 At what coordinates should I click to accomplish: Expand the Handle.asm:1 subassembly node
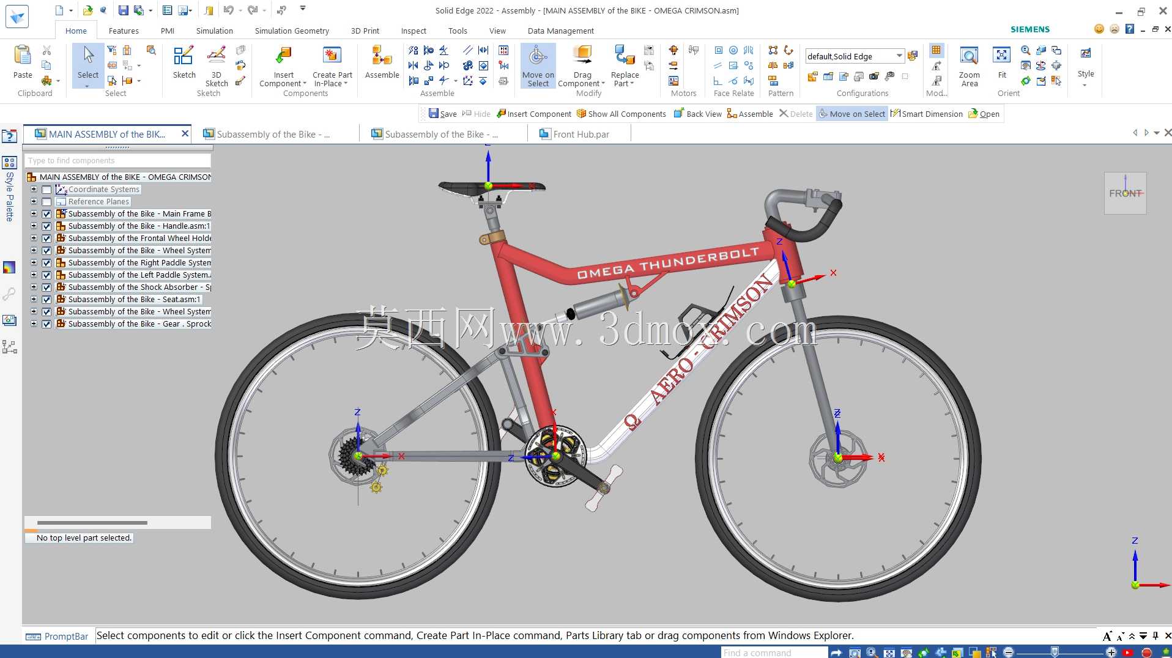click(x=34, y=226)
